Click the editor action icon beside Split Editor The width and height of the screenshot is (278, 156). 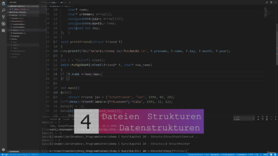267,3
